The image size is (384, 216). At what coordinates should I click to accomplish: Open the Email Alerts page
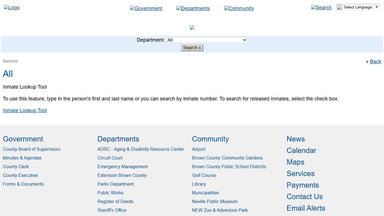(306, 208)
